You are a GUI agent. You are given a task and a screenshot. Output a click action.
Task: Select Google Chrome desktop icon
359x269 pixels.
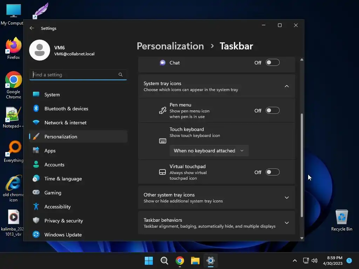coord(13,85)
